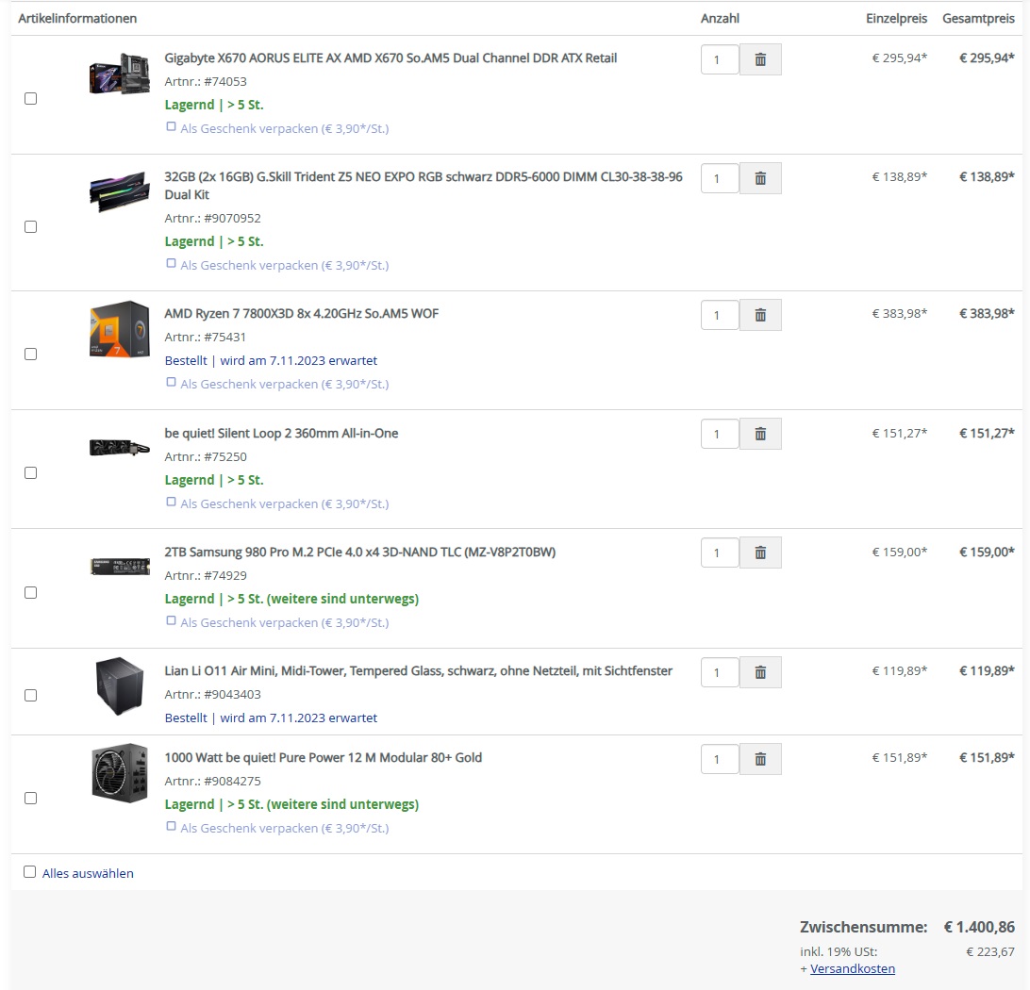1030x990 pixels.
Task: Tick gift wrap for Samsung 980 Pro
Action: click(171, 620)
